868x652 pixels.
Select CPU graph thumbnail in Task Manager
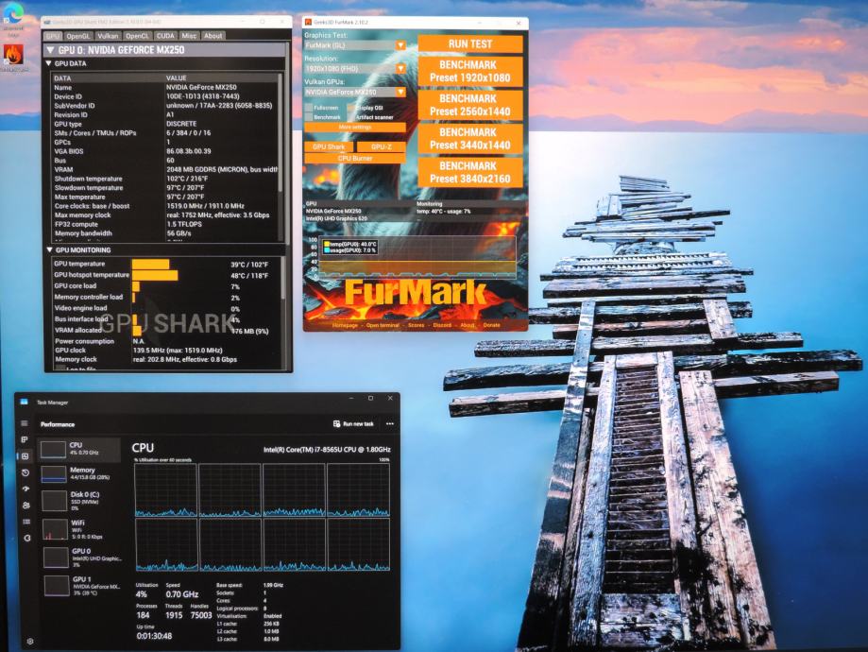pos(53,449)
